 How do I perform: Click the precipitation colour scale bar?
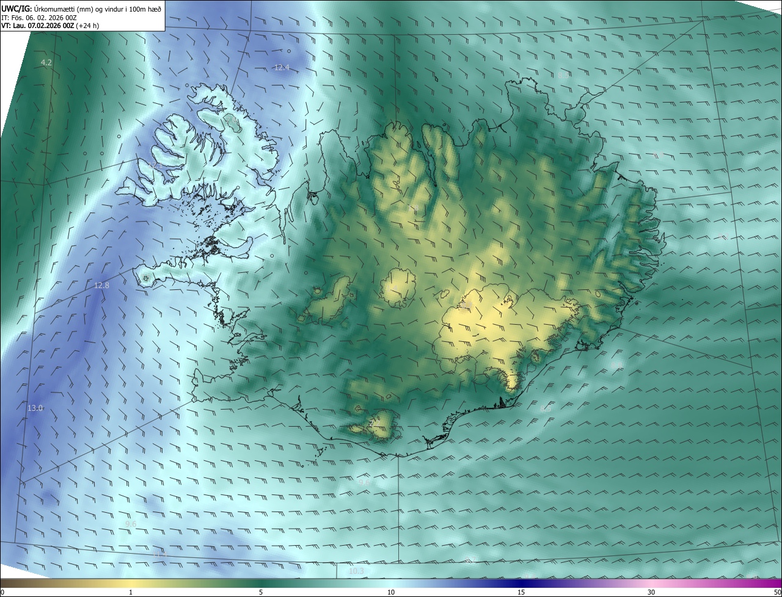(391, 583)
